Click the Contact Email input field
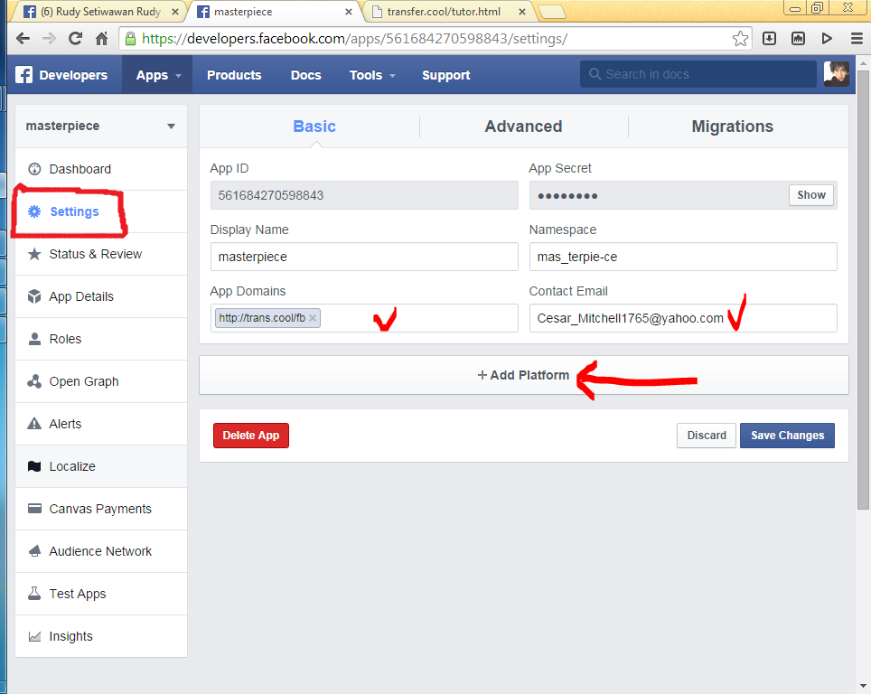The width and height of the screenshot is (871, 694). click(x=683, y=318)
